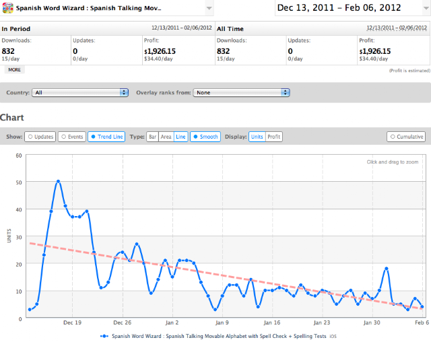Disable the Trend Line toggle

point(106,137)
